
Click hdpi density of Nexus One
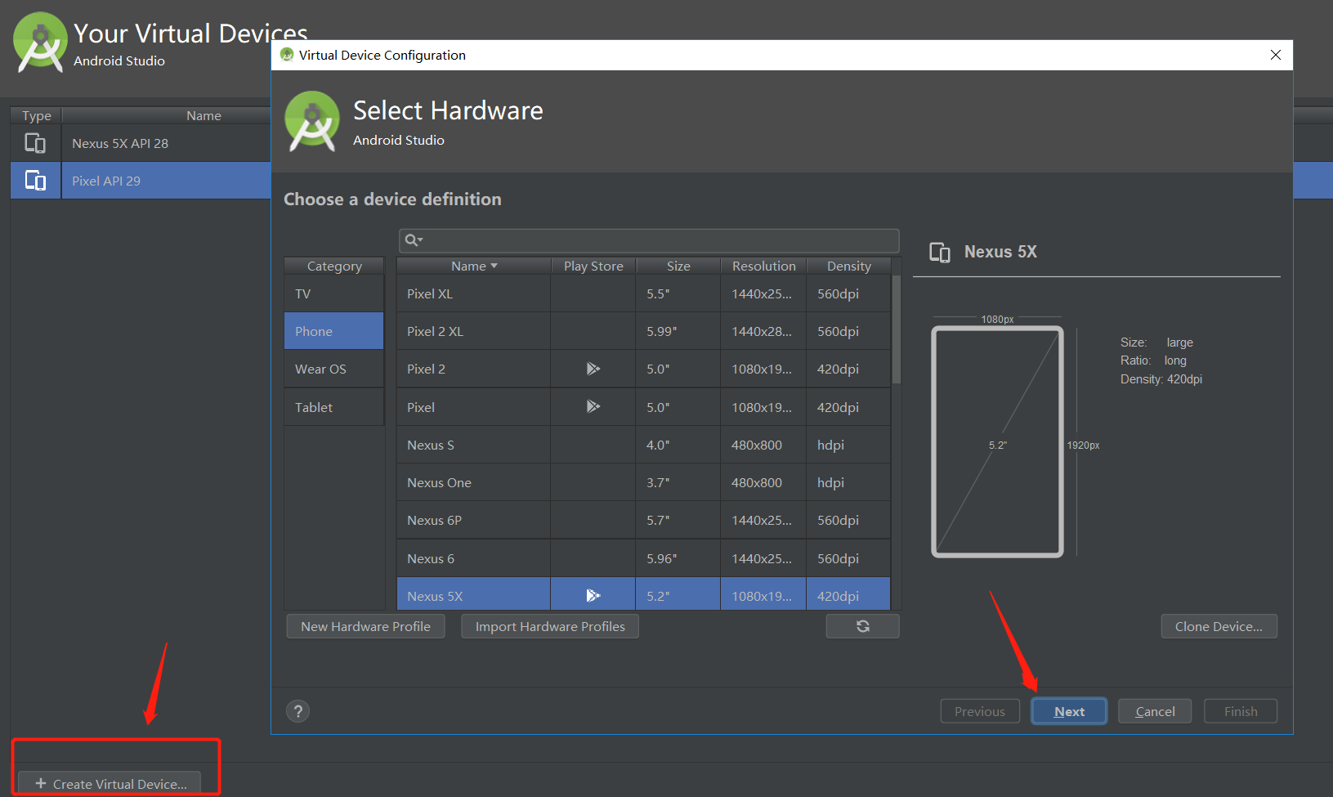(x=848, y=482)
